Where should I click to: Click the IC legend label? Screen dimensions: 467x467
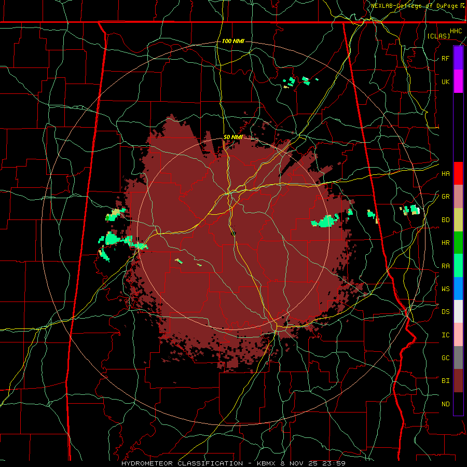tap(445, 335)
